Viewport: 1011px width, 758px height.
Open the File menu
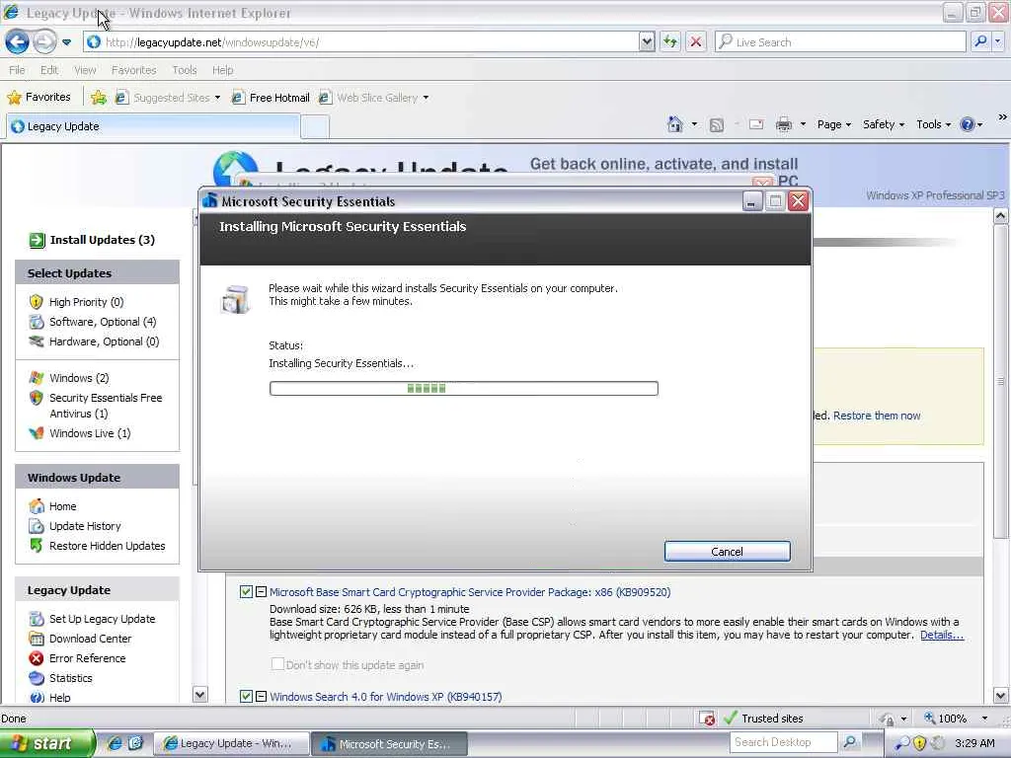(18, 70)
